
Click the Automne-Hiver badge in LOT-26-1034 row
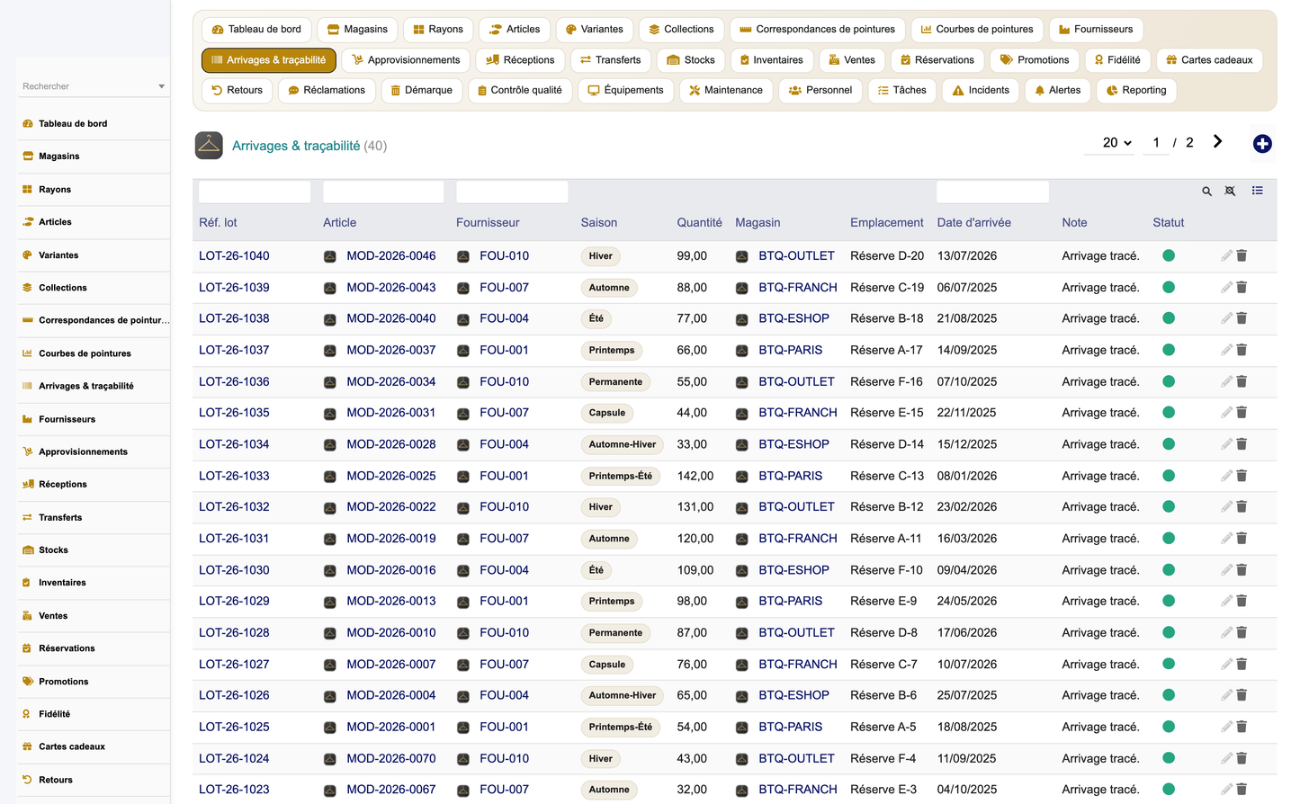pos(623,444)
